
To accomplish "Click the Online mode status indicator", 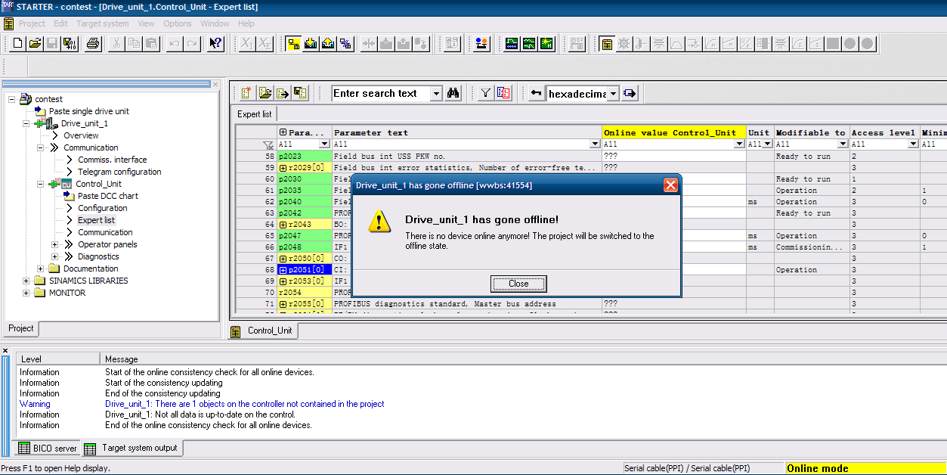I will point(866,468).
